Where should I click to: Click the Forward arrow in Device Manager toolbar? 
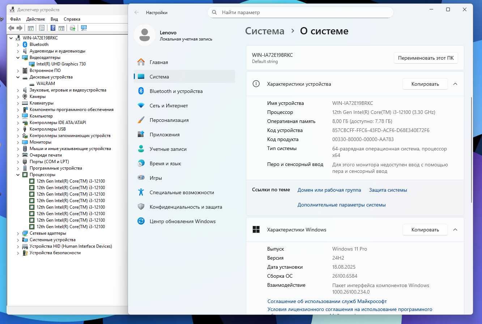pyautogui.click(x=20, y=28)
